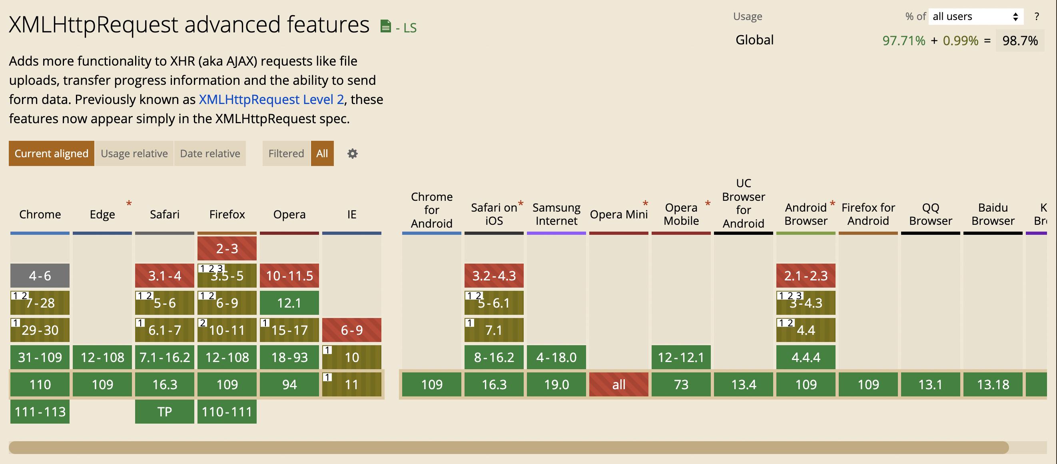
Task: Click the red asterisk beside Edge
Action: tap(129, 204)
